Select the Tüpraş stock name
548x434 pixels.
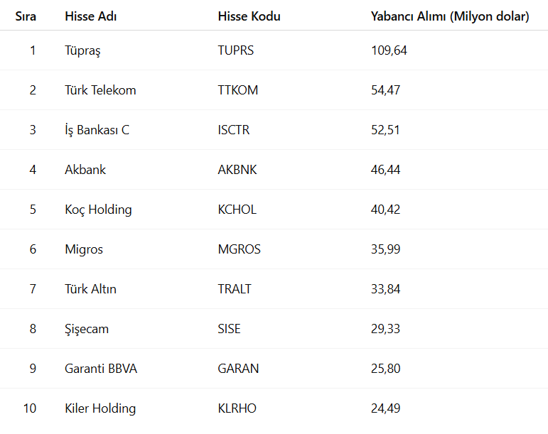(x=83, y=50)
